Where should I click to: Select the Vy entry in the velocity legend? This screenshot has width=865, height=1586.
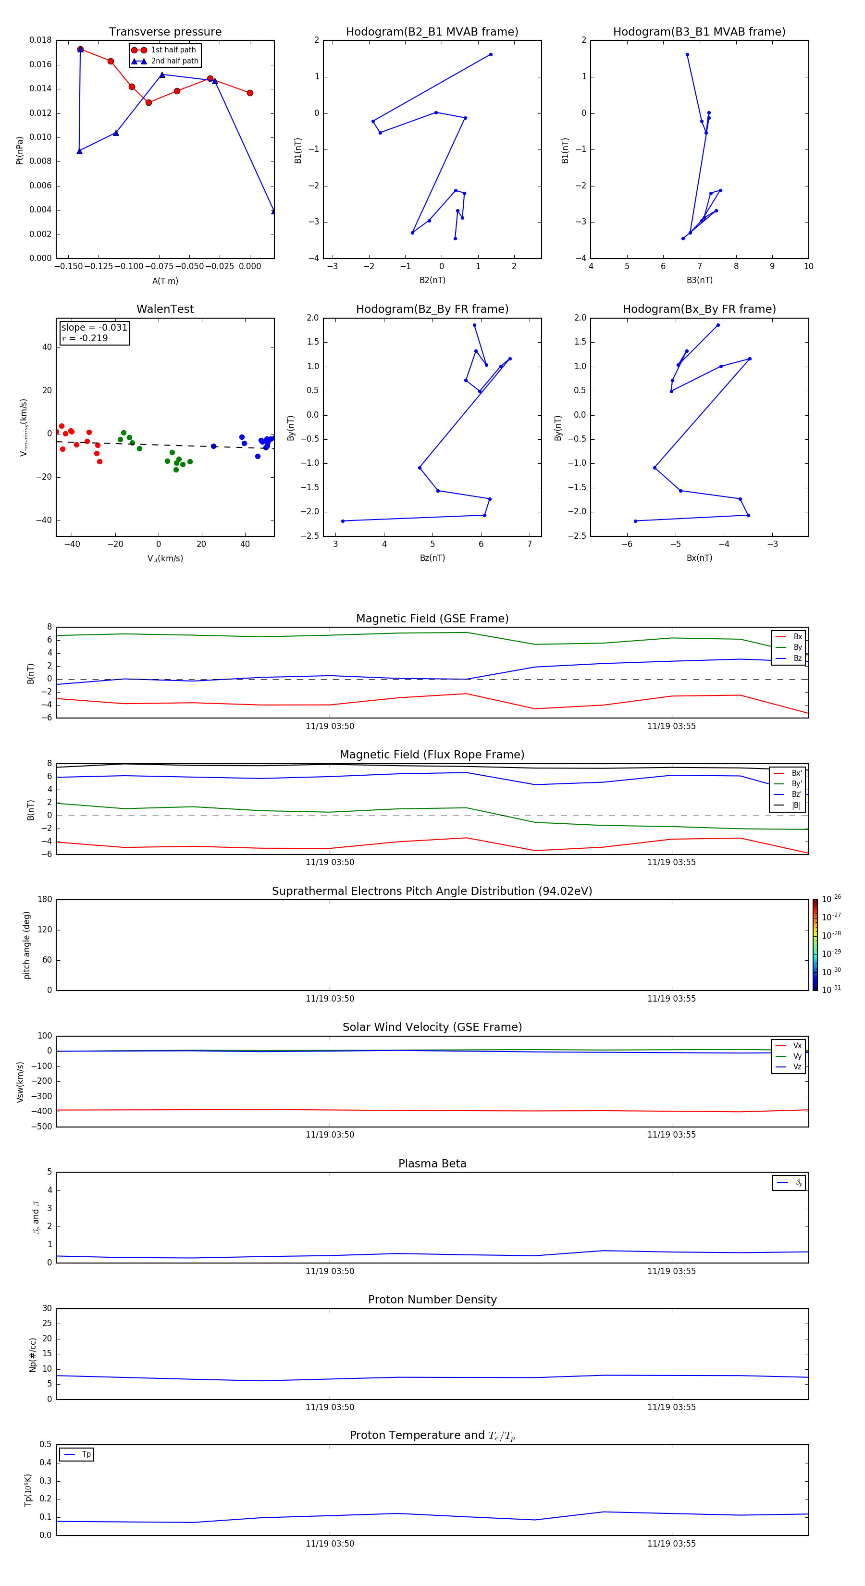[x=789, y=1056]
